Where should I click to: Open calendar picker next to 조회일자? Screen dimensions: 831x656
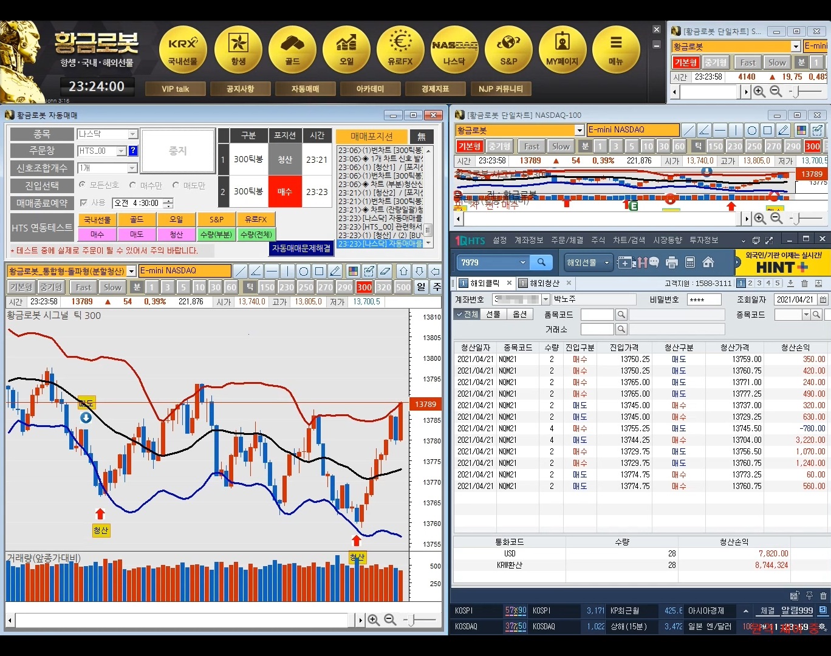click(x=822, y=299)
